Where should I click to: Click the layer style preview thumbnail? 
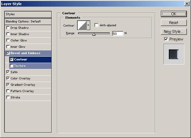[174, 54]
